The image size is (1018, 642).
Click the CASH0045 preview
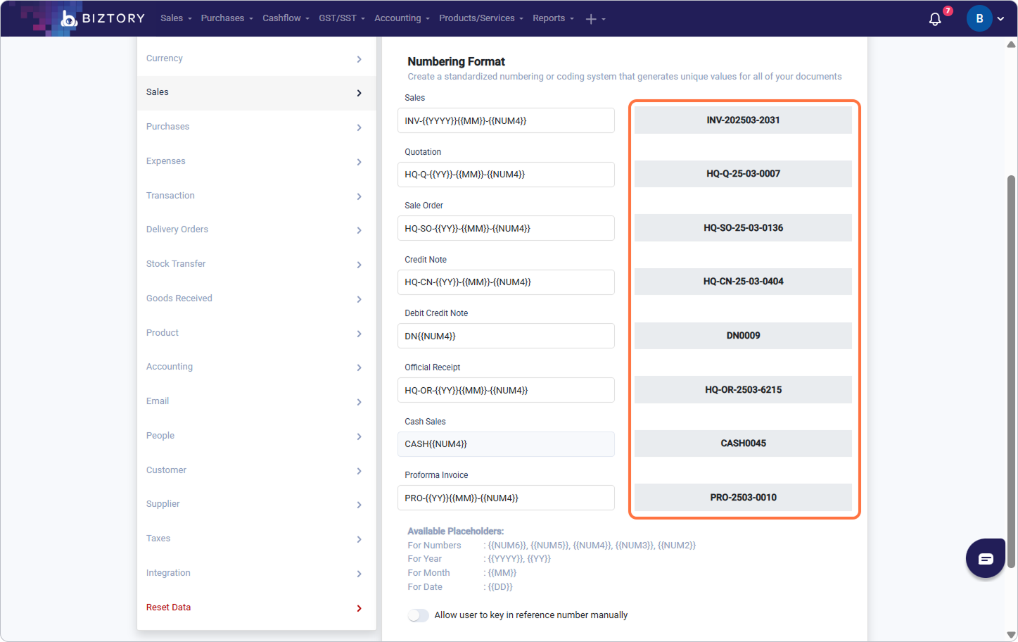743,443
